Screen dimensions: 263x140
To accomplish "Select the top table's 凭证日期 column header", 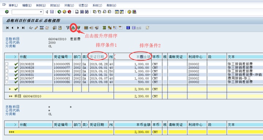I will (98, 57).
